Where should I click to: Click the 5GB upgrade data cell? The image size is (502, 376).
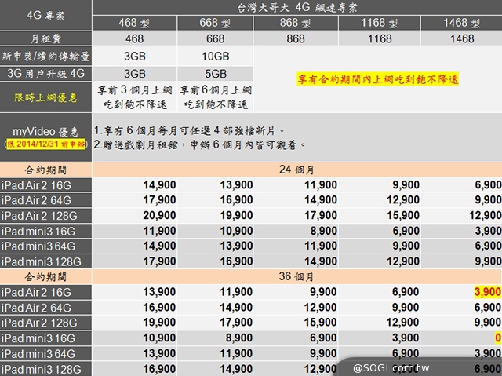tap(216, 74)
